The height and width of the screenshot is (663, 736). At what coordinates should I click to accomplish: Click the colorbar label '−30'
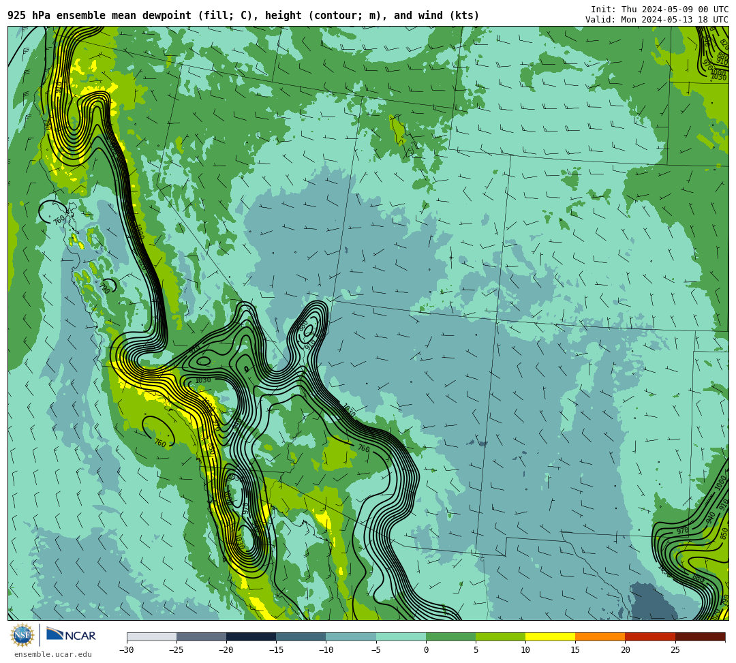tap(127, 650)
